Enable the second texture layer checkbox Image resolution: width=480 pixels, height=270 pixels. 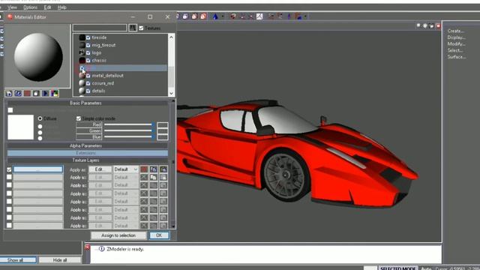click(x=9, y=177)
